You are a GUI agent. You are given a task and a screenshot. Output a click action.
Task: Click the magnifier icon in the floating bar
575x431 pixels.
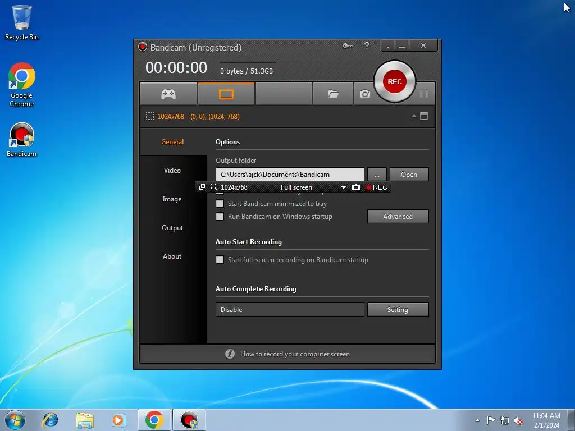click(x=214, y=187)
